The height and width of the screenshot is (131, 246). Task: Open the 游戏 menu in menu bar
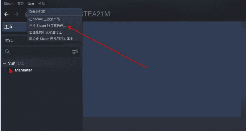point(31,4)
